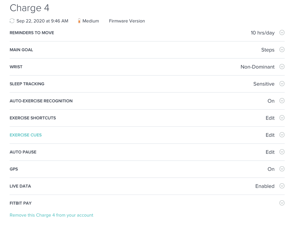Screen dimensions: 297x225
Task: Click Edit next to Auto Pause
Action: pyautogui.click(x=270, y=152)
